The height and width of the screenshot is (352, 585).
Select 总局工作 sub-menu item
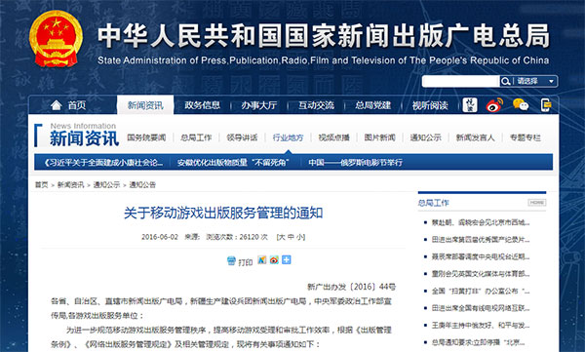point(196,137)
